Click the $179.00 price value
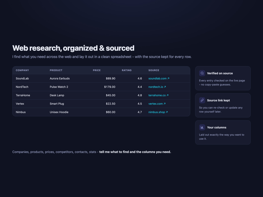Screen dimensions: 263x197 [110, 87]
